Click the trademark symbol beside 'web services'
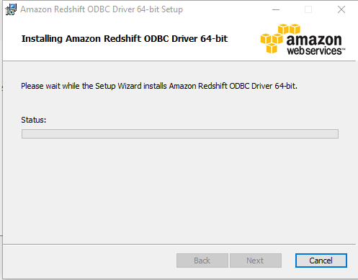Screen dimensions: 358x280 coord(344,49)
